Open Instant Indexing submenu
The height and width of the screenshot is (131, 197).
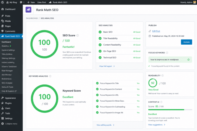pyautogui.click(x=8, y=62)
